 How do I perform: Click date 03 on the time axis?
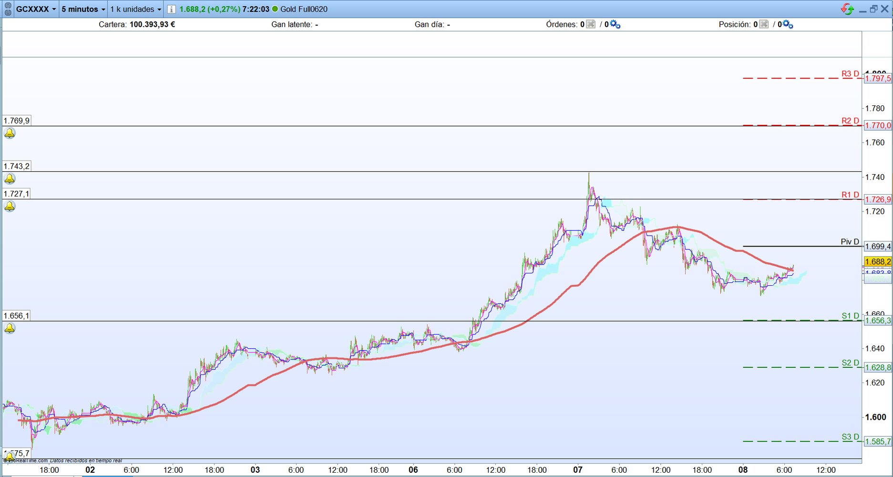(255, 470)
